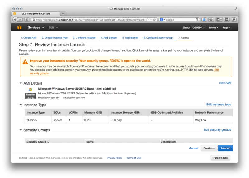Go to step 2 Choose Instance Type
The height and width of the screenshot is (178, 249).
click(55, 38)
